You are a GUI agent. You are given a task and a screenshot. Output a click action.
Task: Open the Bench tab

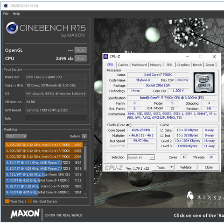pos(197,65)
